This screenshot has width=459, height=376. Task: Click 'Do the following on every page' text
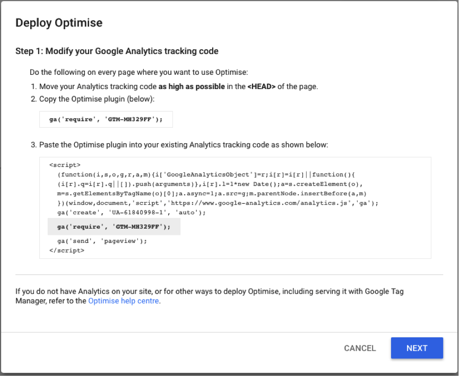point(138,72)
